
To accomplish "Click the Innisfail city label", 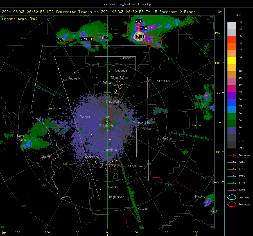I will 114,102.
